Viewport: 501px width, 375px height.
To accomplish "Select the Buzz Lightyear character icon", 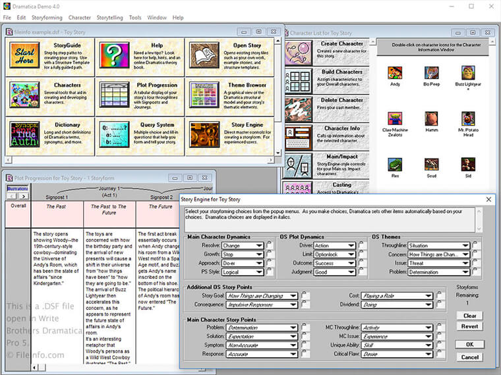I will coord(468,72).
